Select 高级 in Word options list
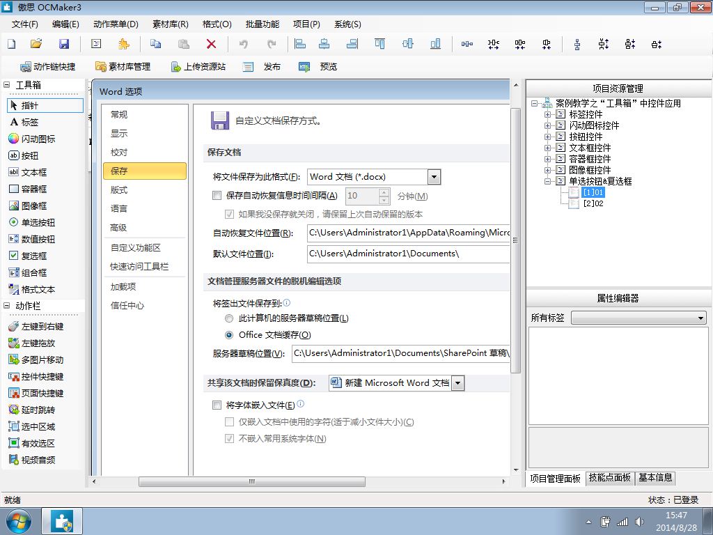713x535 pixels. click(x=118, y=228)
